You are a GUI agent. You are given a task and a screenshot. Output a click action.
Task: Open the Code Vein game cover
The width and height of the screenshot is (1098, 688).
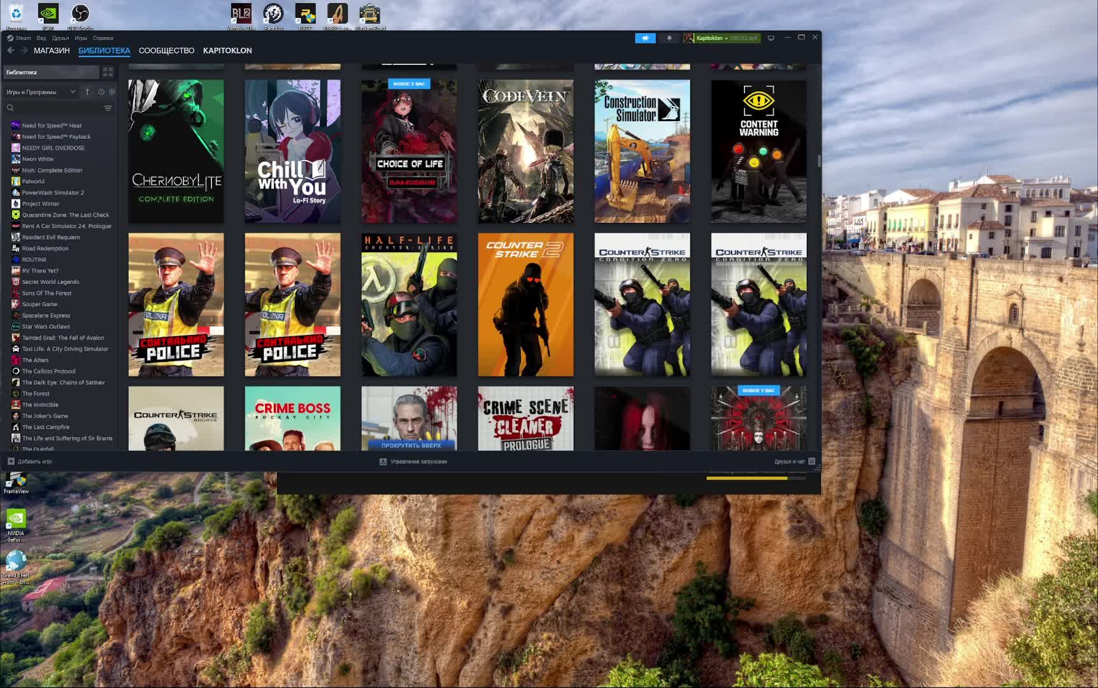point(526,152)
